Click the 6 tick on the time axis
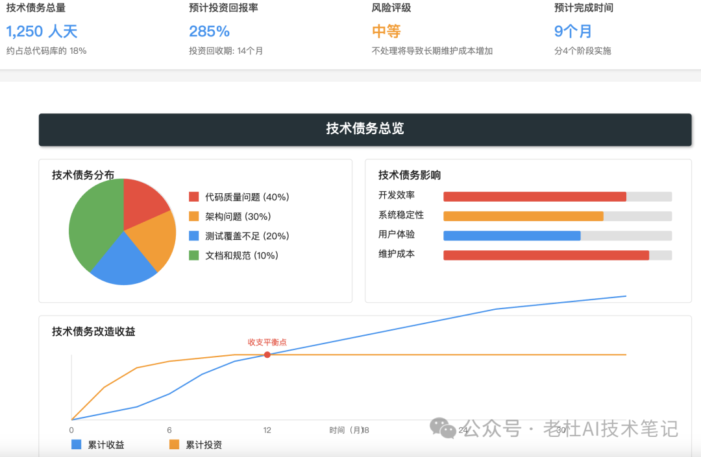701x457 pixels. [x=169, y=430]
